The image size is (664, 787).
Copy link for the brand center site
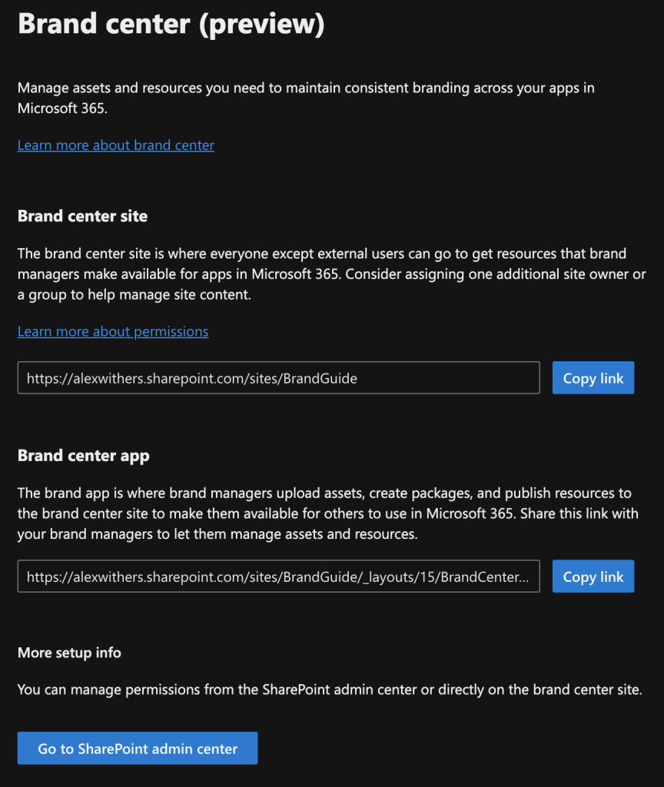593,378
